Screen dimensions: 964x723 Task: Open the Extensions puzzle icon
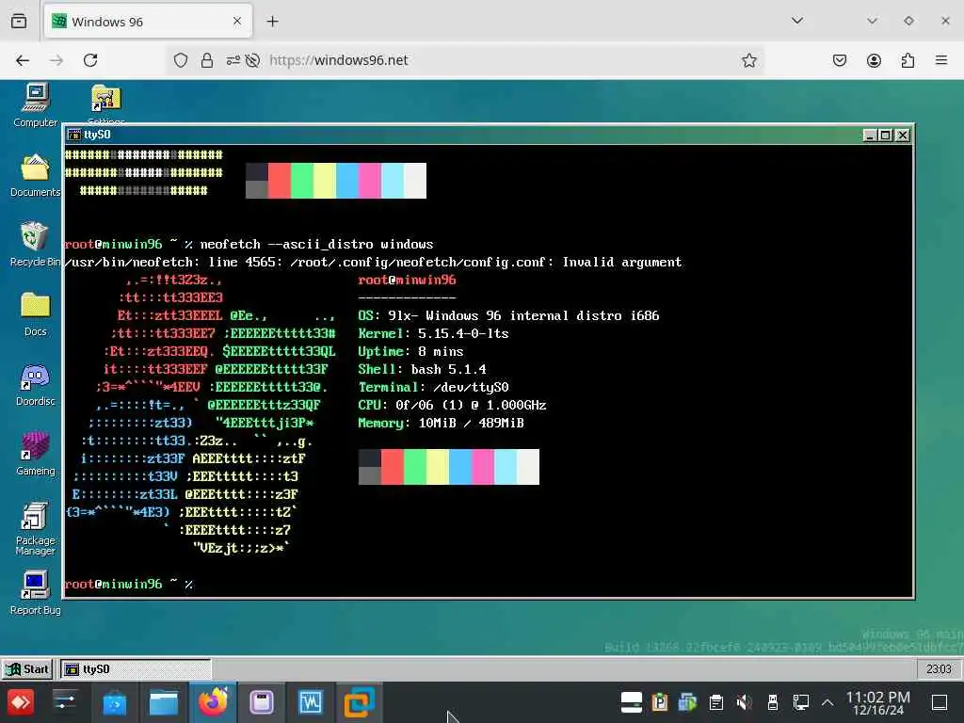(908, 60)
